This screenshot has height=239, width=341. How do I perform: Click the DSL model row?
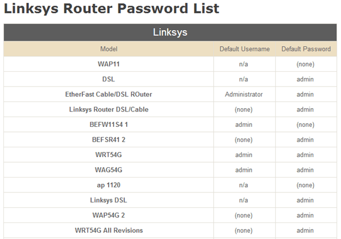109,79
